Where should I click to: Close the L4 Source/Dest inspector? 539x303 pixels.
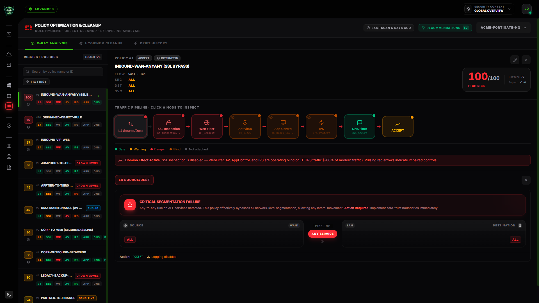pyautogui.click(x=526, y=180)
